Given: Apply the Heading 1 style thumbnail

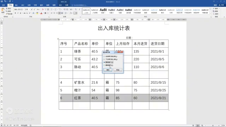Looking at the screenshot, I should pyautogui.click(x=103, y=11).
